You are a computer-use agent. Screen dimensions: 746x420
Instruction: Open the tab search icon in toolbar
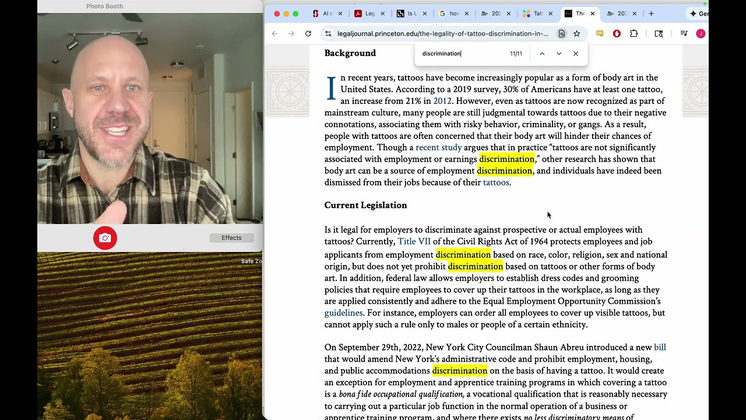(659, 34)
